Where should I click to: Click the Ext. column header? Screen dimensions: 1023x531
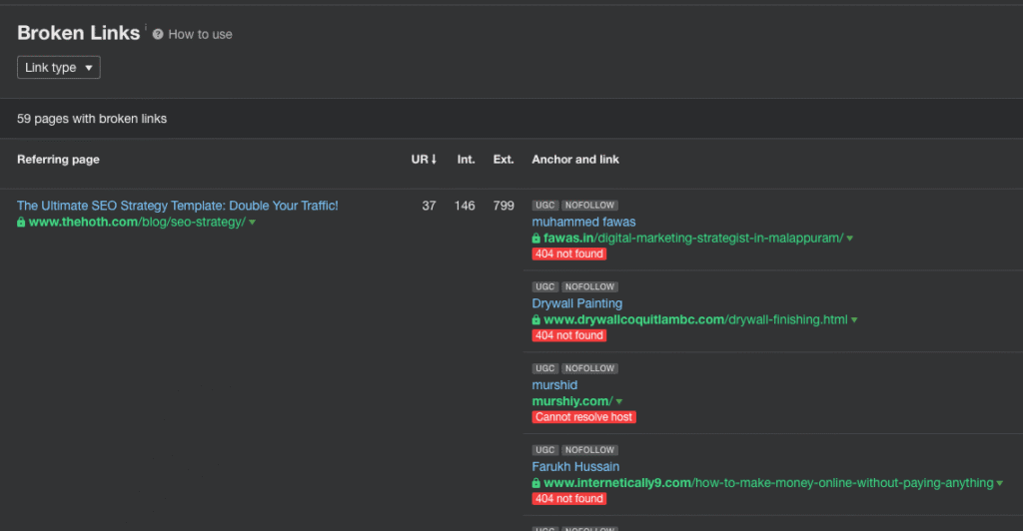(x=504, y=160)
